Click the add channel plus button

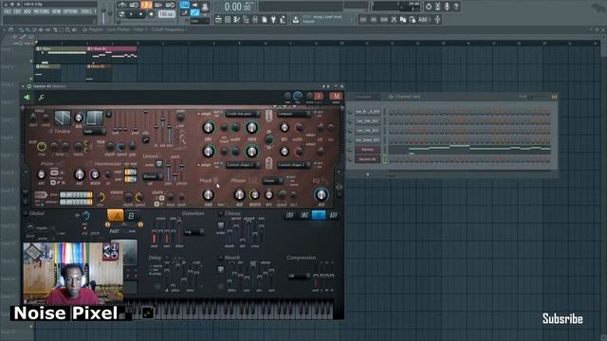368,174
